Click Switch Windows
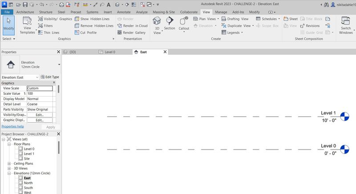356x194 pixels. pos(346,25)
